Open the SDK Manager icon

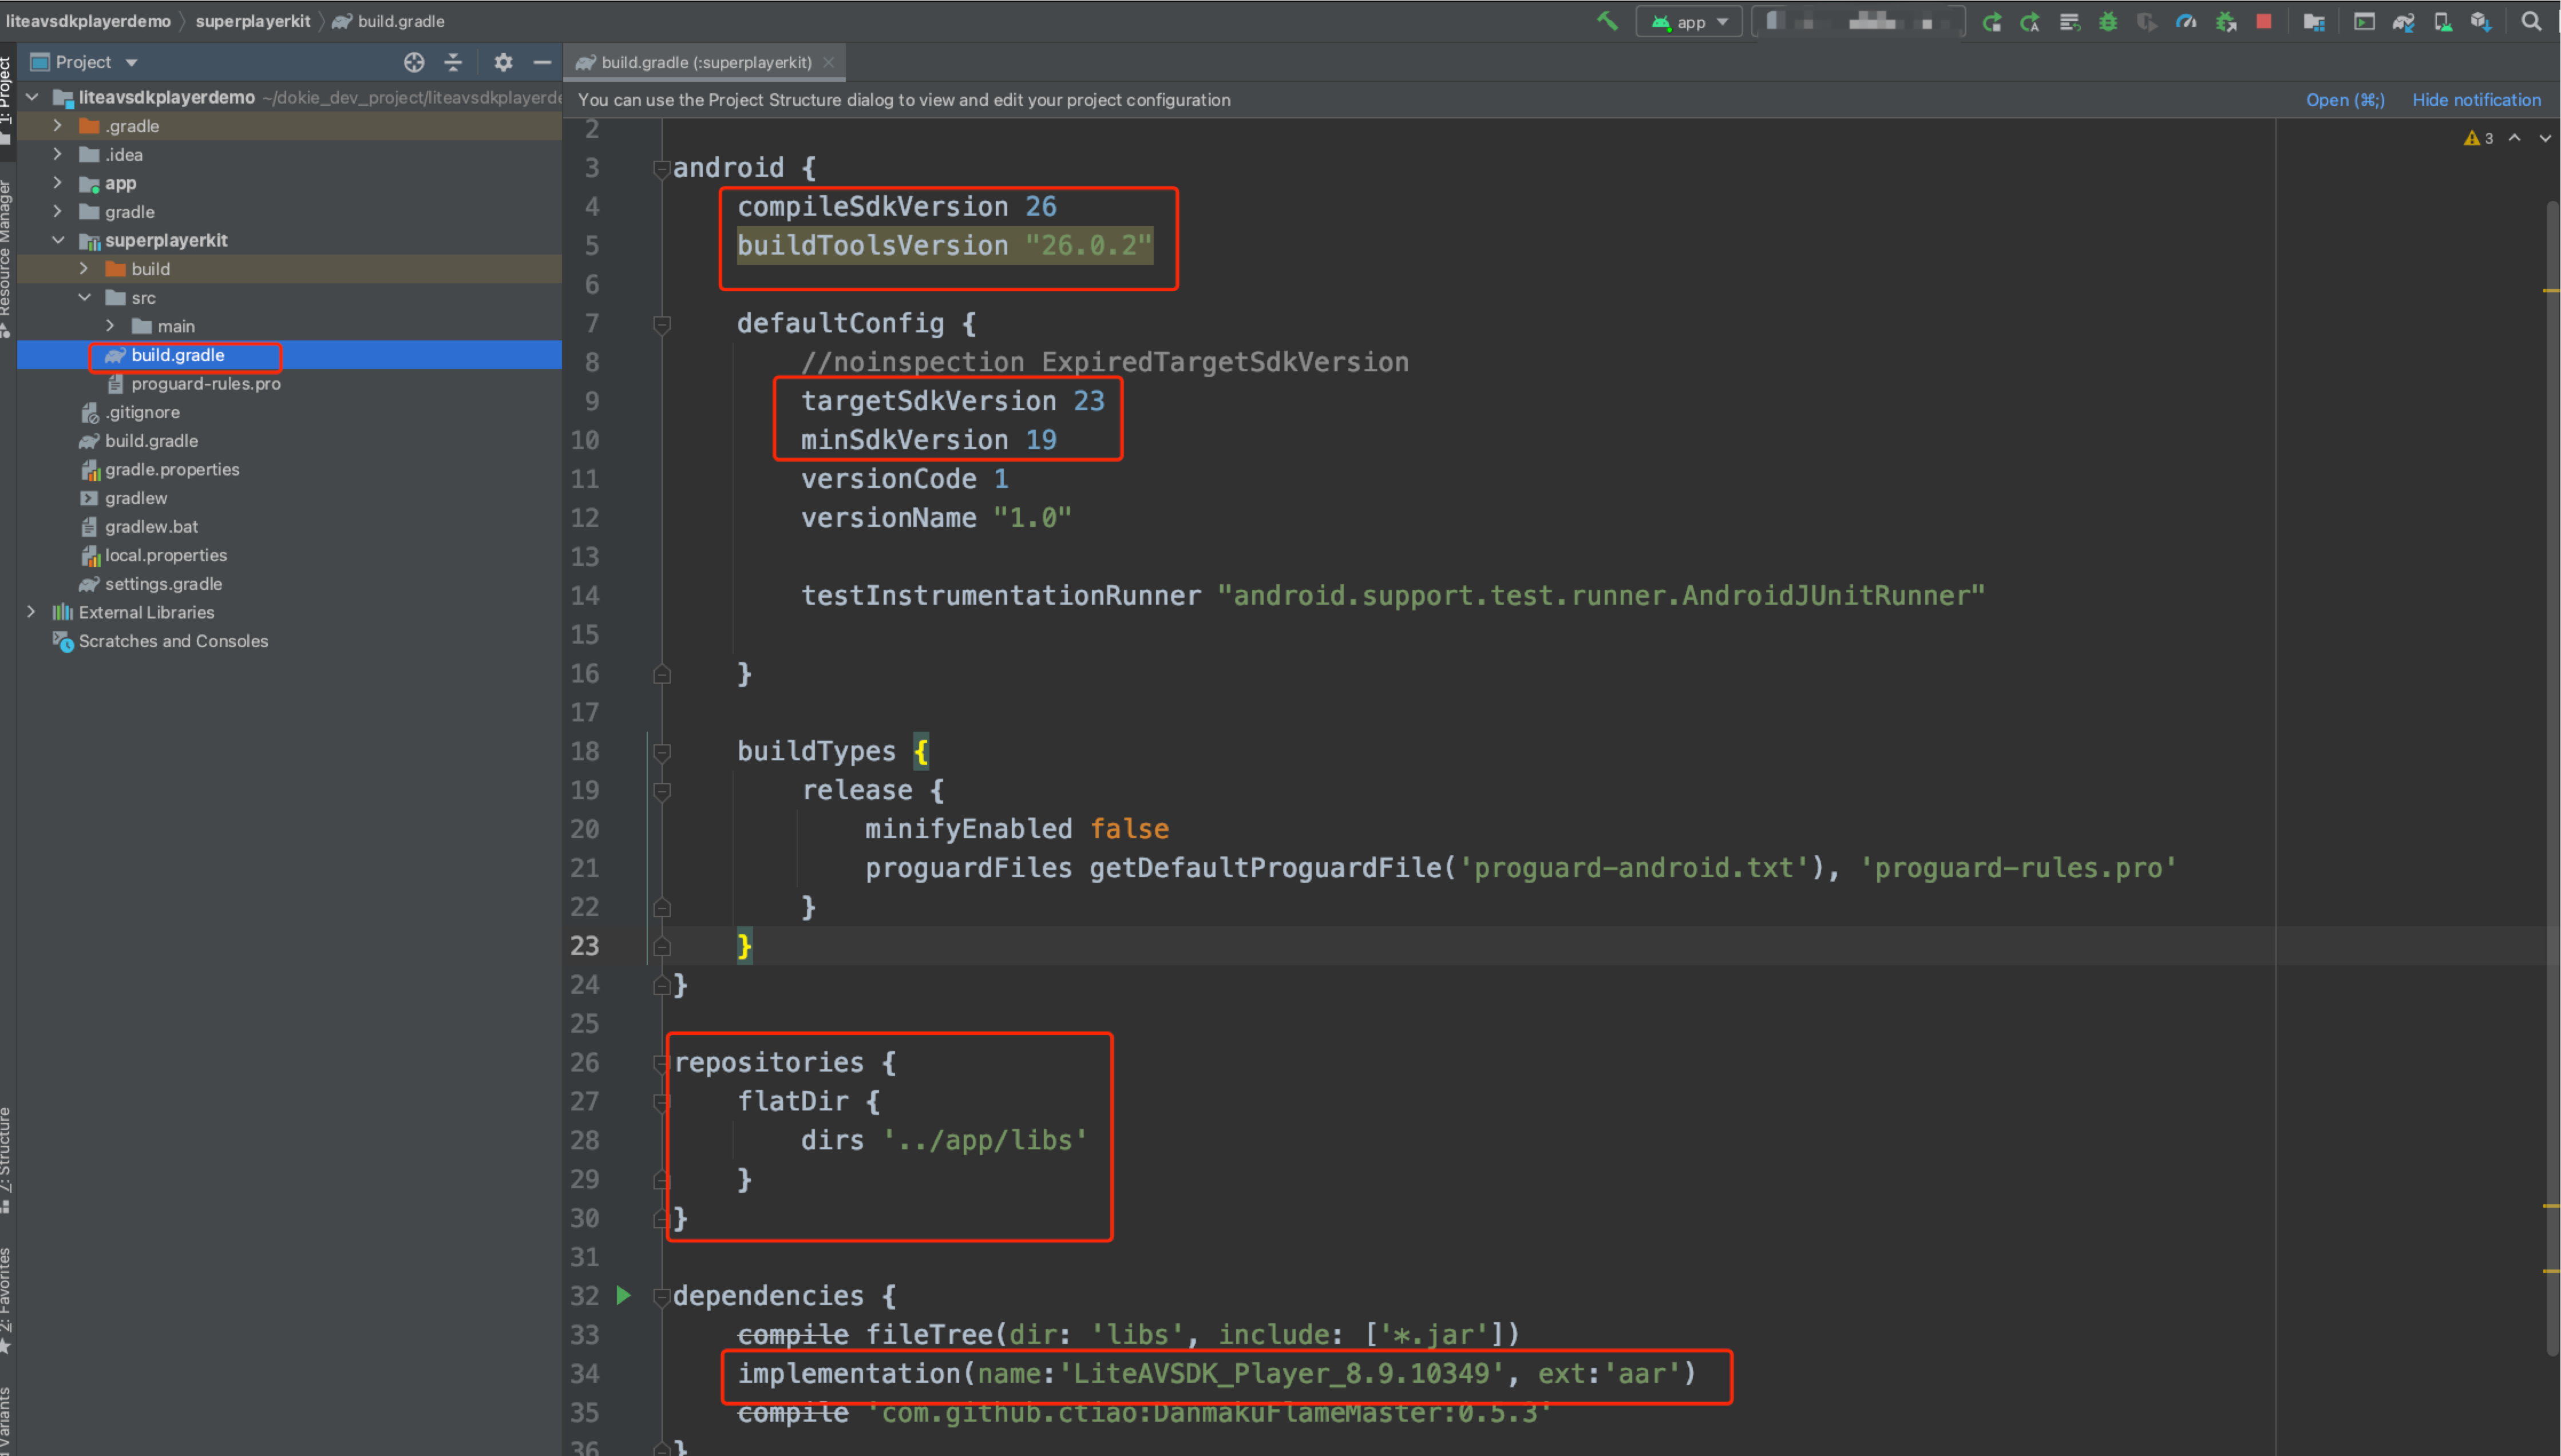(x=2481, y=21)
